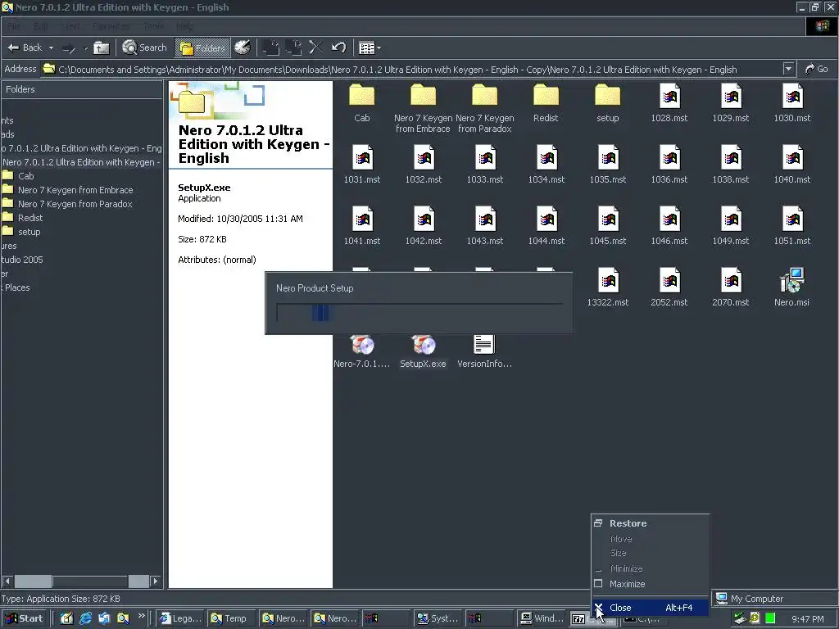Choose Restore from the taskbar context menu

coord(650,523)
